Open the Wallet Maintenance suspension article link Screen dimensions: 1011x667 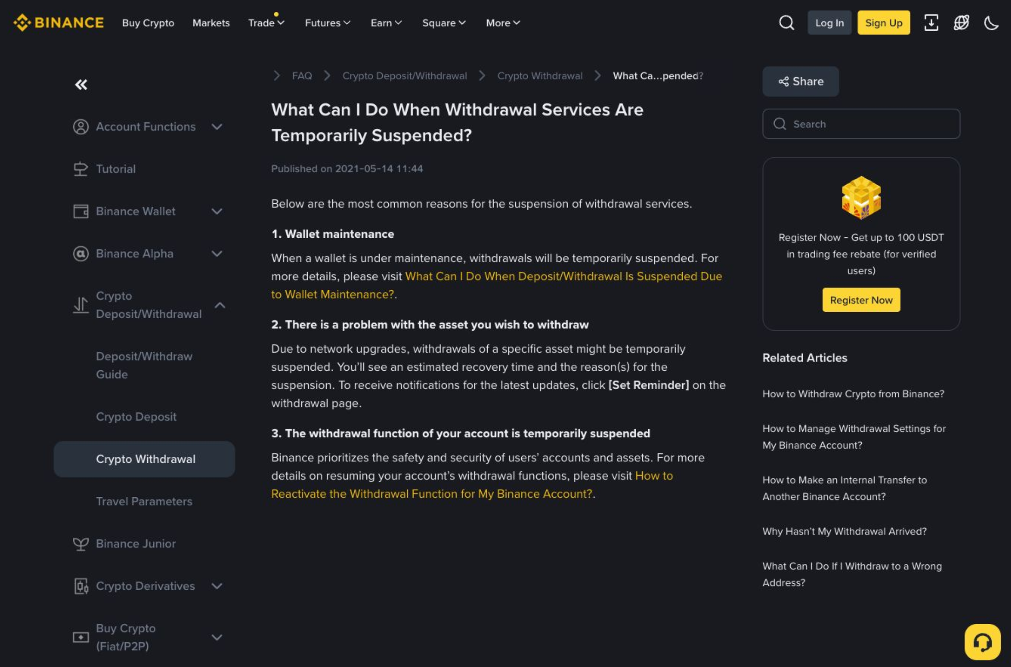point(563,277)
